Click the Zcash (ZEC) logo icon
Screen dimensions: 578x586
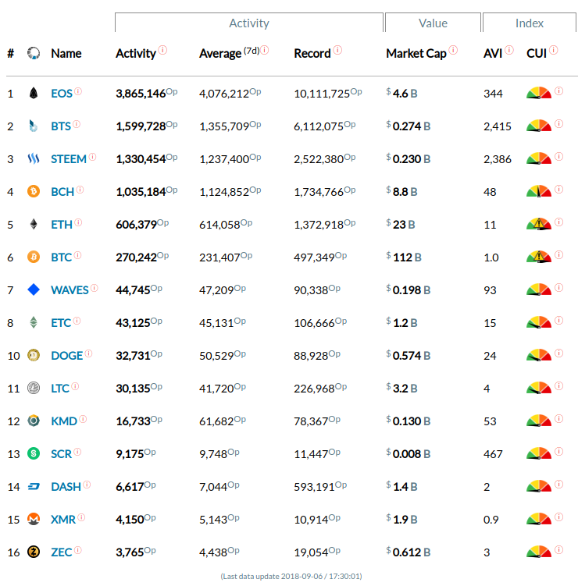point(33,552)
